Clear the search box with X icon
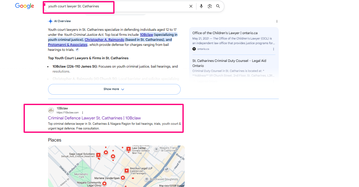This screenshot has width=359, height=187. click(191, 6)
